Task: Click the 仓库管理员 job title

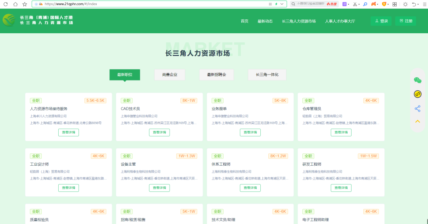Action: (x=312, y=109)
